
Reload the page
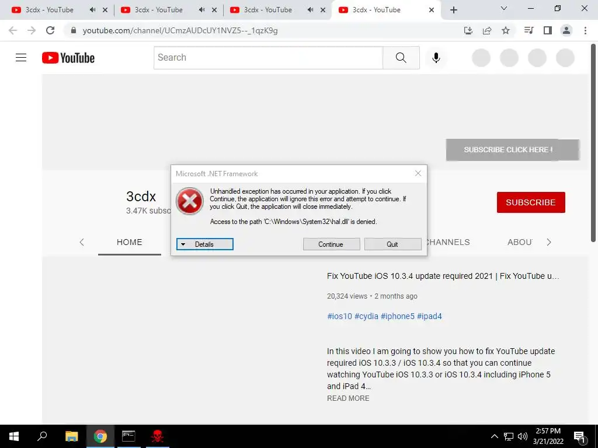pos(50,30)
